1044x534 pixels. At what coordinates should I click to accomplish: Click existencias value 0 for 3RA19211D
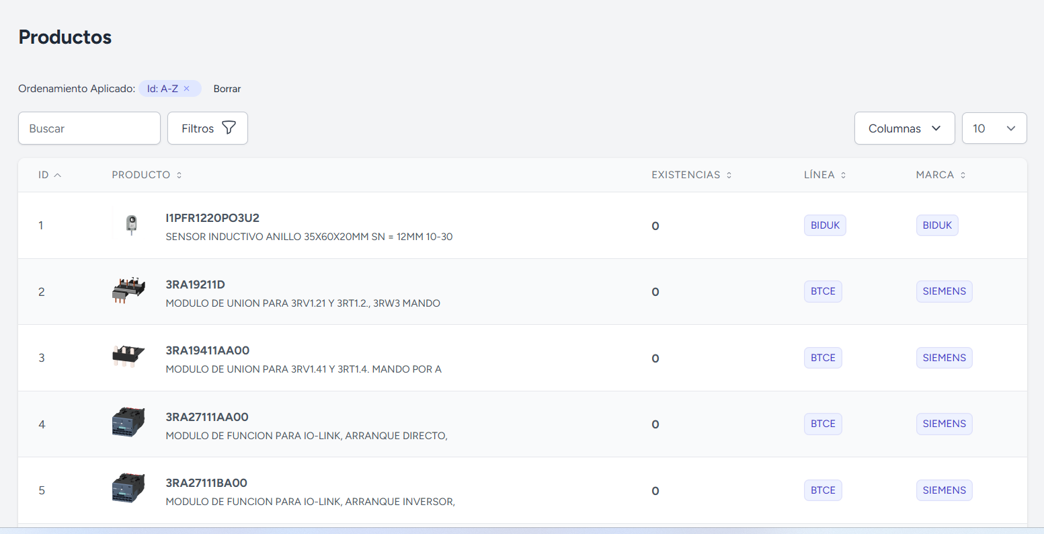coord(655,292)
